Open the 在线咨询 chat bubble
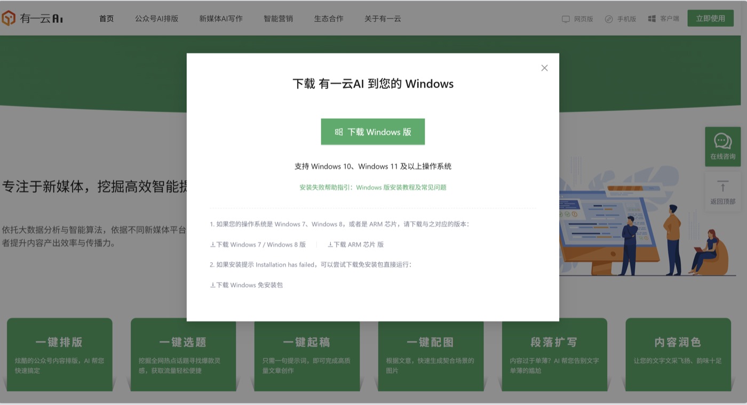The height and width of the screenshot is (405, 747). click(x=722, y=147)
